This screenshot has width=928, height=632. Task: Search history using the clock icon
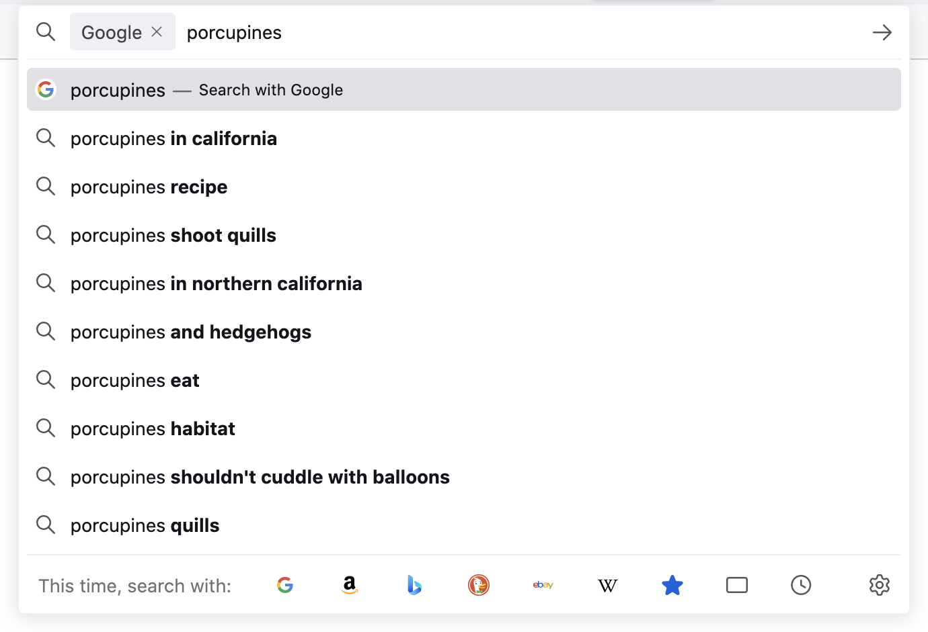tap(801, 585)
